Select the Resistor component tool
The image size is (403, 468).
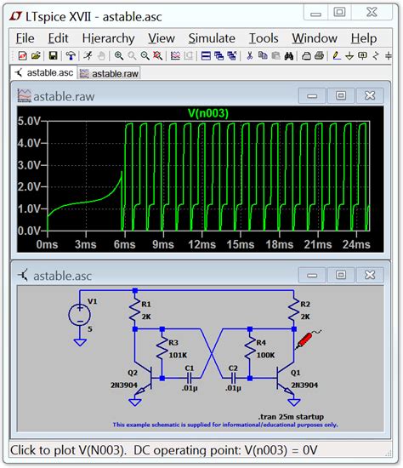click(376, 56)
